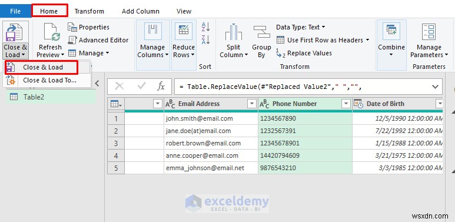Viewport: 455px width, 222px height.
Task: Confirm formula with checkmark icon
Action: point(141,86)
